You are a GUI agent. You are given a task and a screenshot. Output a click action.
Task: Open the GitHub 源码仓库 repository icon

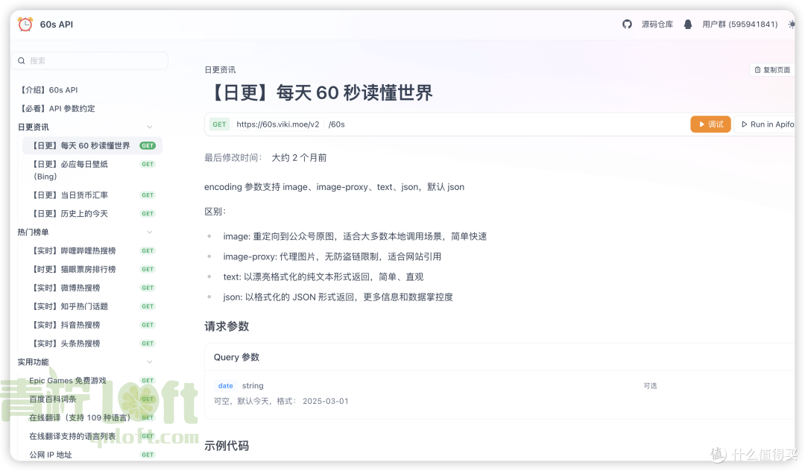coord(627,24)
